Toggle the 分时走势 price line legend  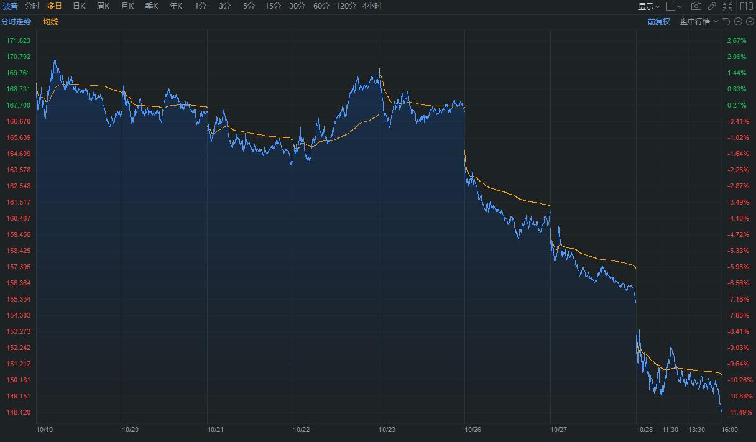[x=16, y=22]
